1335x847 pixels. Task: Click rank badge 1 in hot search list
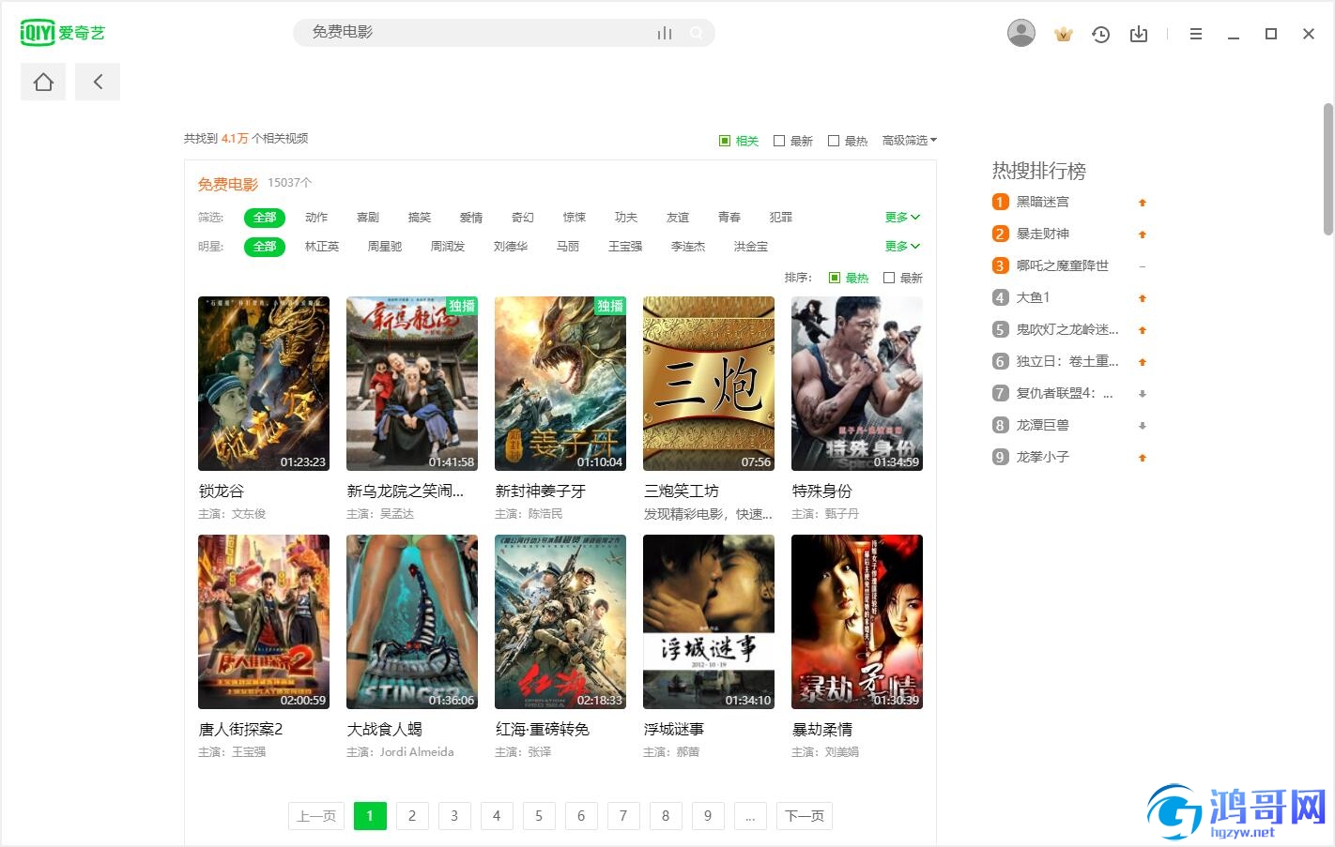(x=1000, y=202)
